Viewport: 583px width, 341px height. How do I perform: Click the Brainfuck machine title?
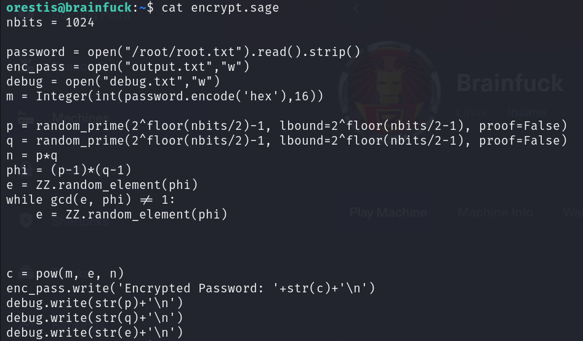(x=510, y=82)
